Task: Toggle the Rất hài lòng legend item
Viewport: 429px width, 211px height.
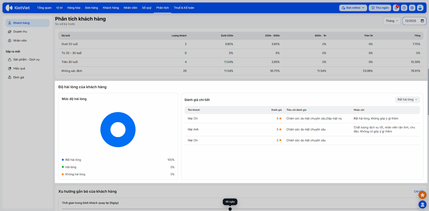Action: click(x=73, y=160)
